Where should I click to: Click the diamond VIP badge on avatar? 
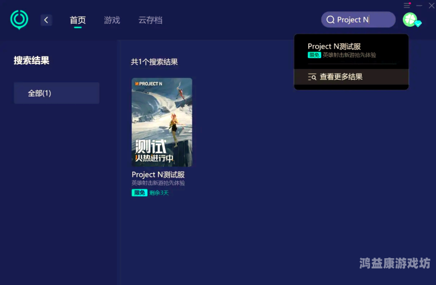pos(418,24)
